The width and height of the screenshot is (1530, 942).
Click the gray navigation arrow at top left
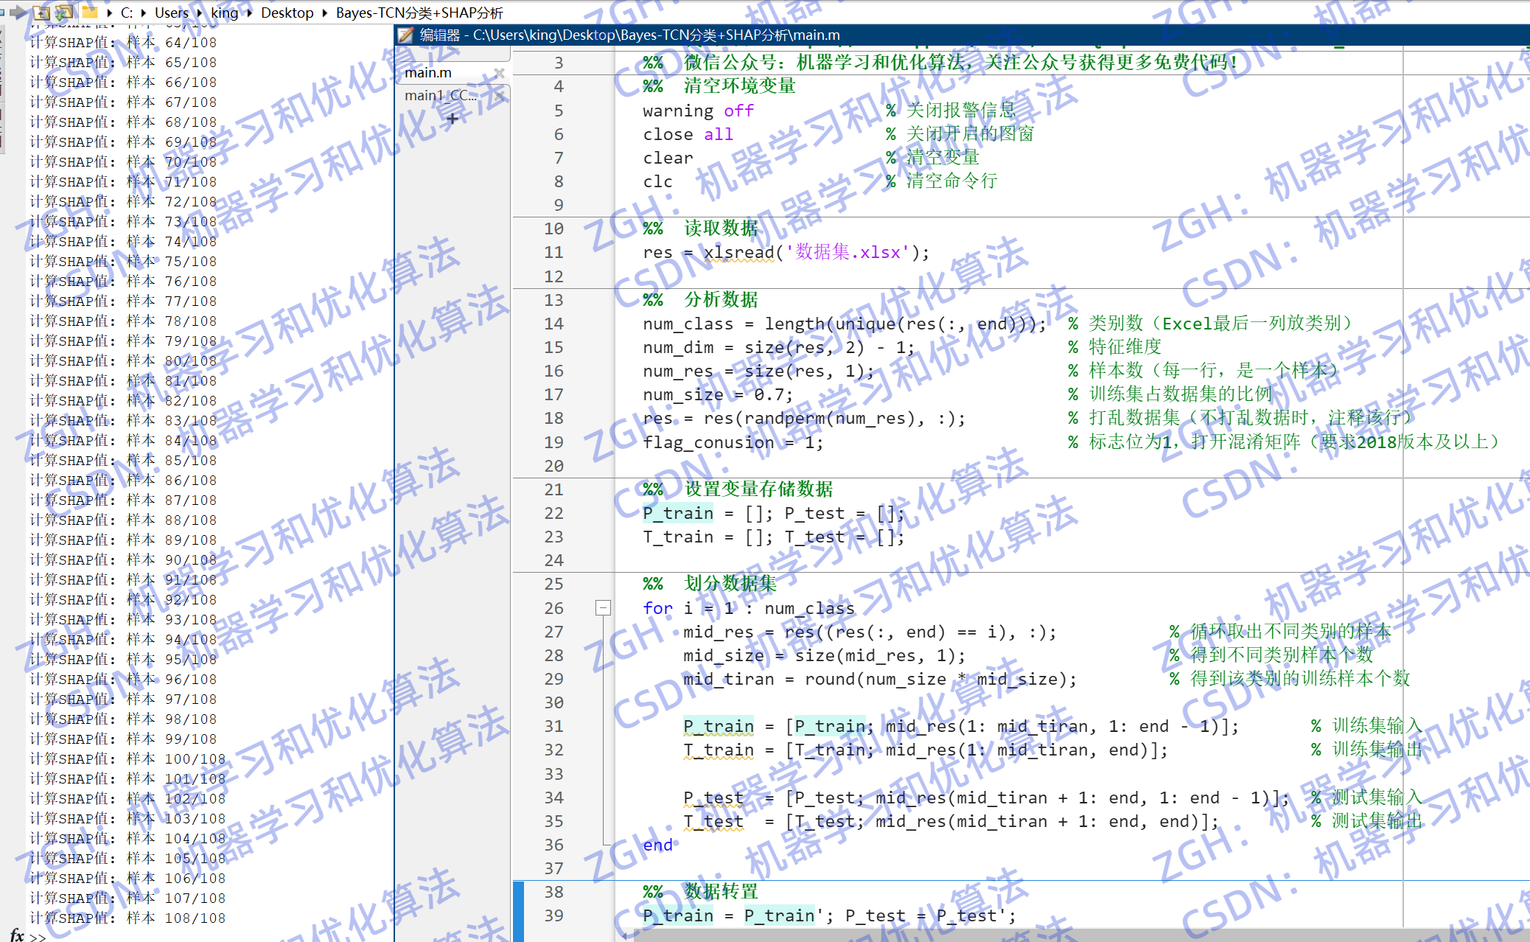[18, 12]
